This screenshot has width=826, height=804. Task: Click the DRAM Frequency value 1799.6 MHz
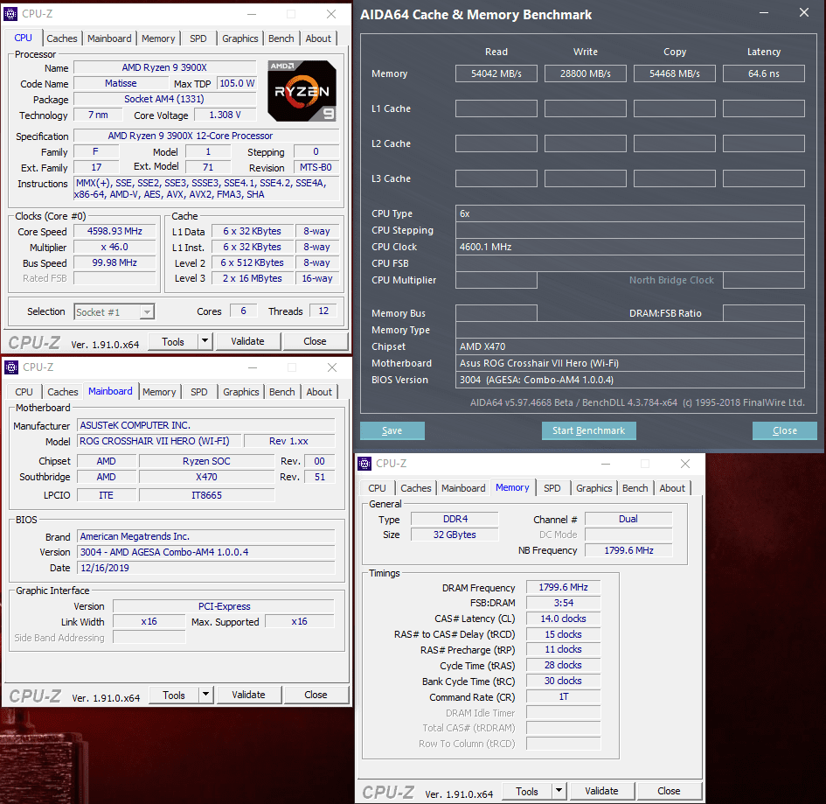click(x=563, y=587)
